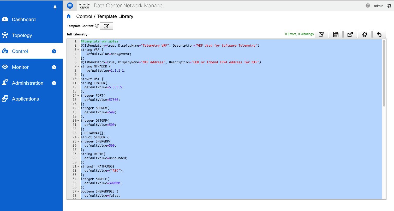Viewport: 394px width, 211px height.
Task: Click the edit template properties button
Action: (x=106, y=26)
